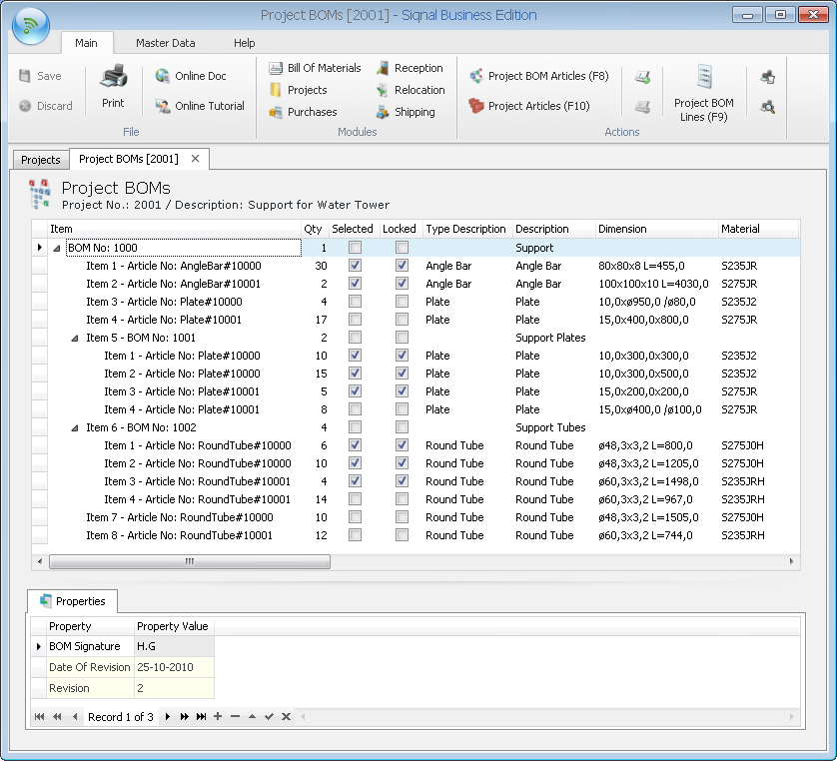
Task: Switch to the Master Data ribbon tab
Action: [165, 43]
